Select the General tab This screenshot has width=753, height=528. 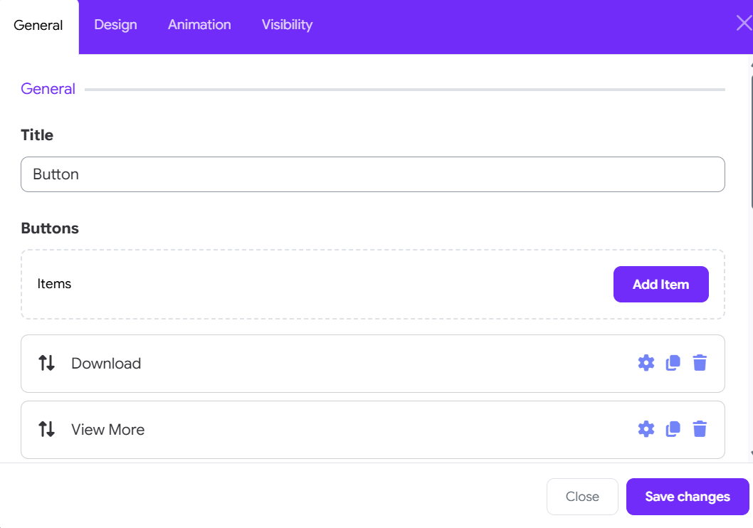click(38, 25)
